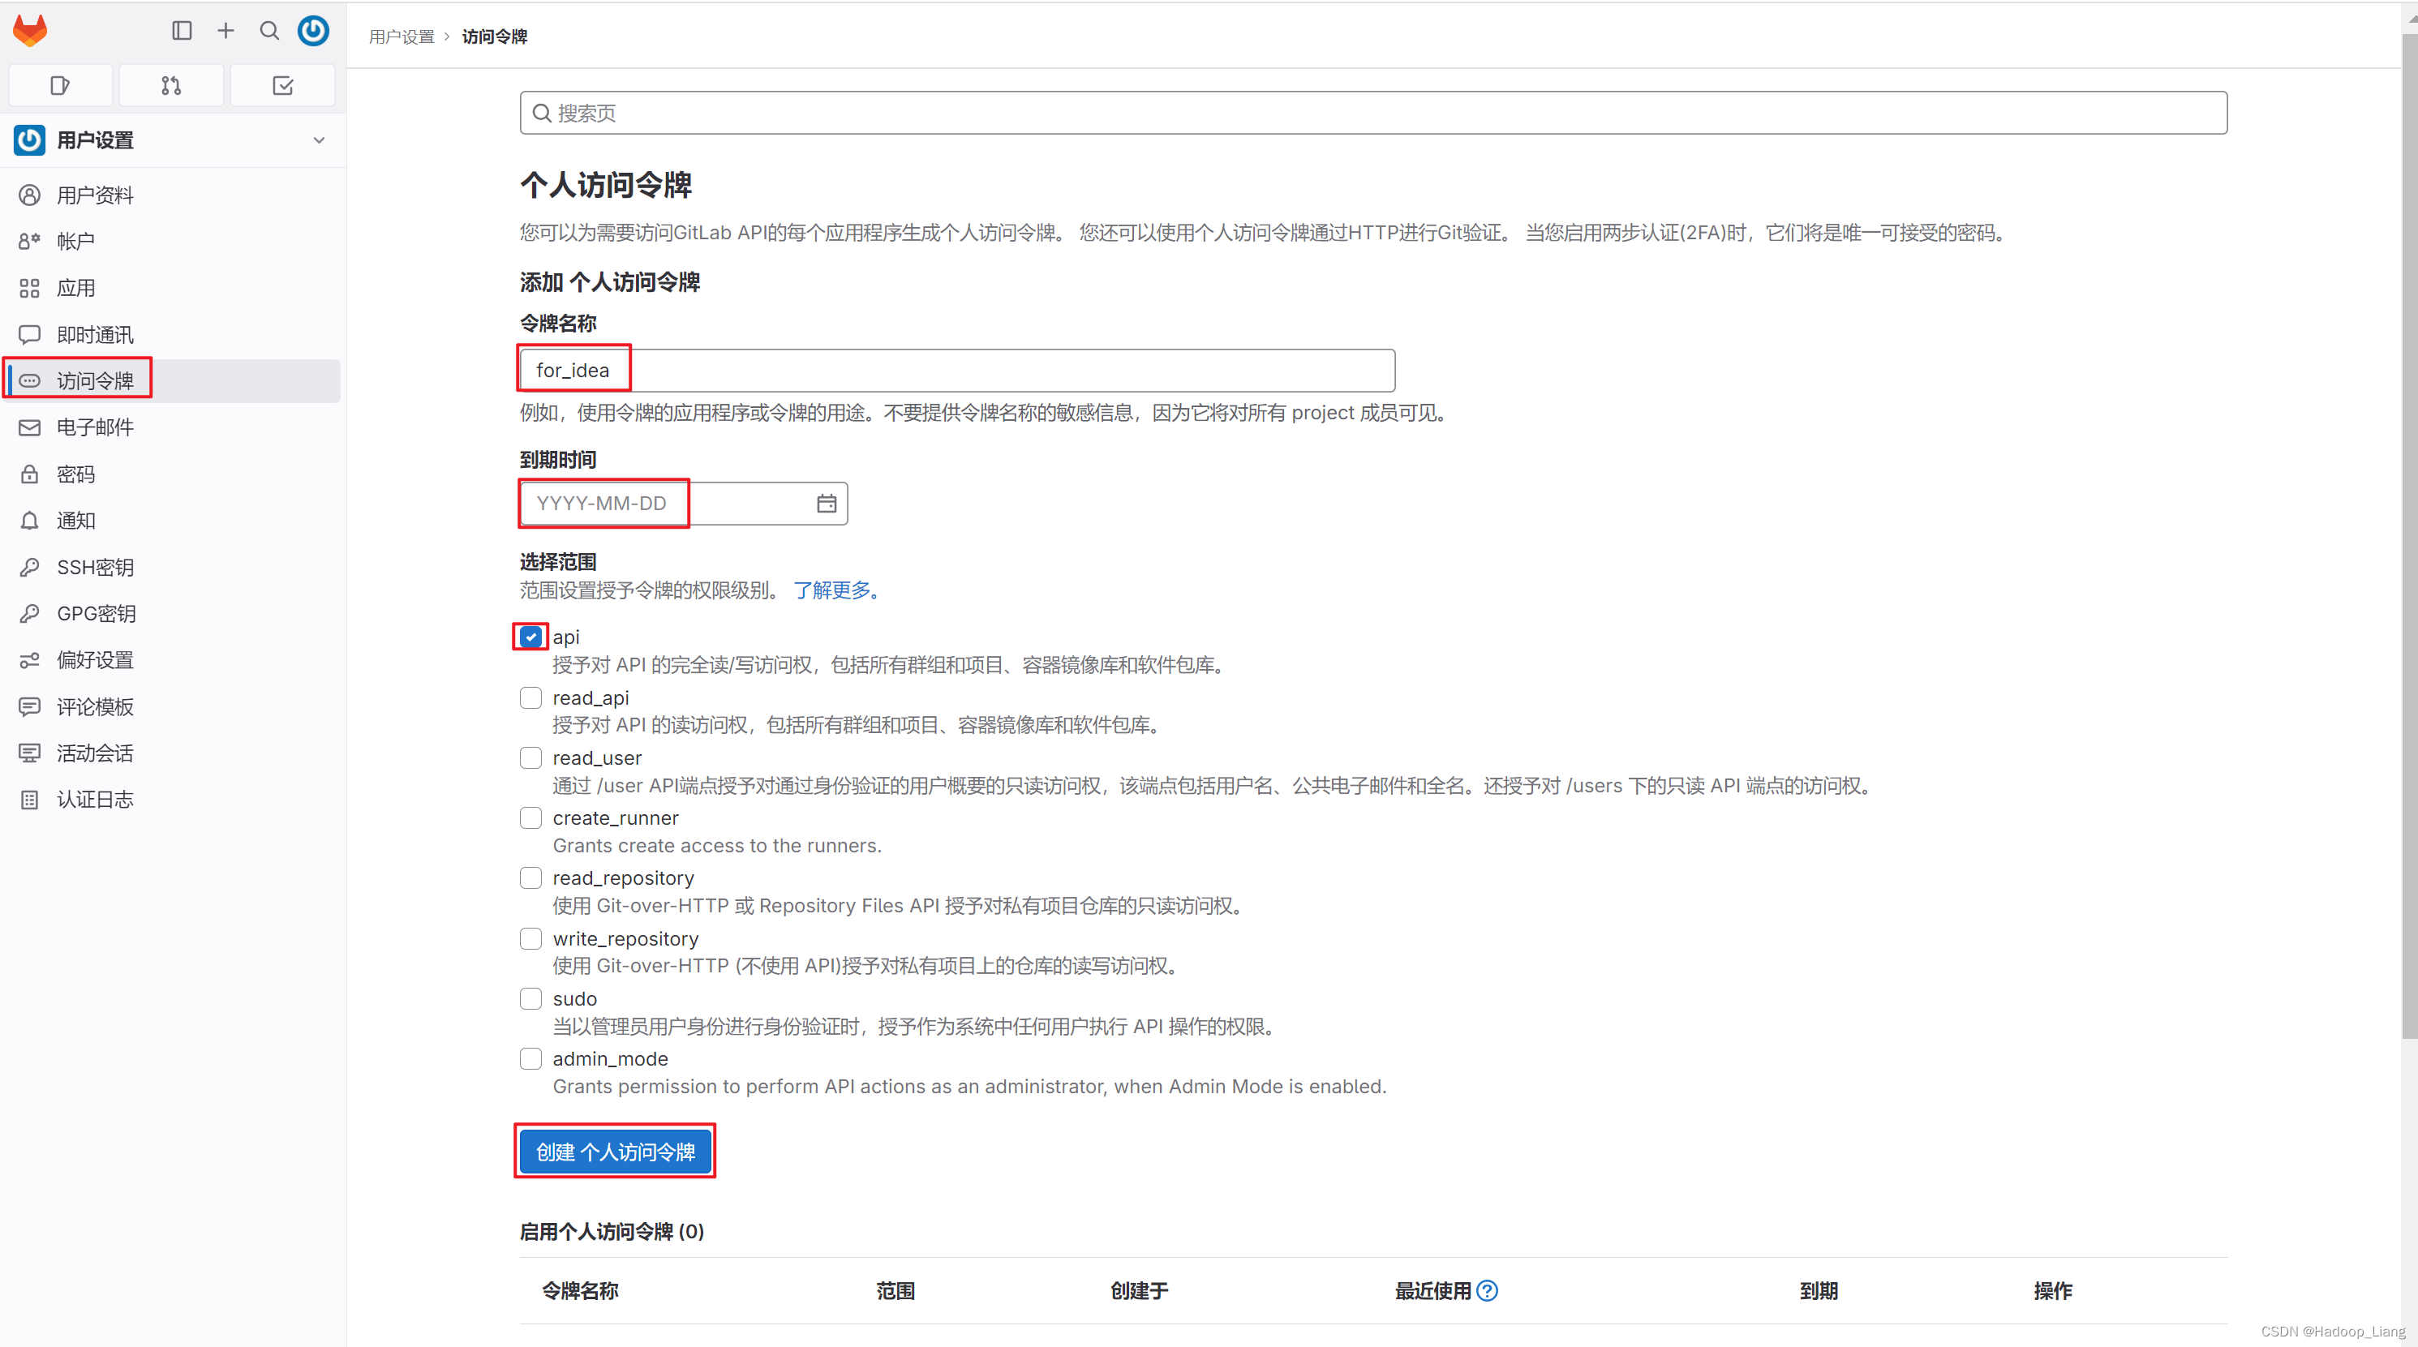
Task: Open the 偏好设置 sidebar menu item
Action: coord(95,660)
